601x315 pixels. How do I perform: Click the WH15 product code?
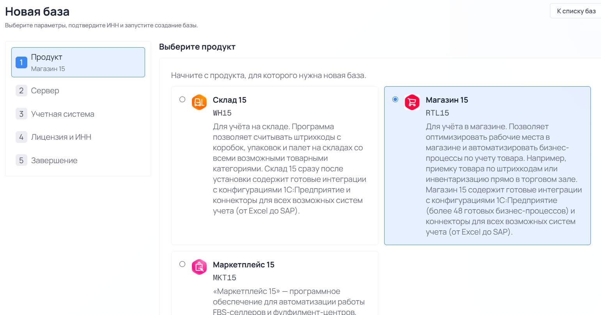pyautogui.click(x=222, y=113)
